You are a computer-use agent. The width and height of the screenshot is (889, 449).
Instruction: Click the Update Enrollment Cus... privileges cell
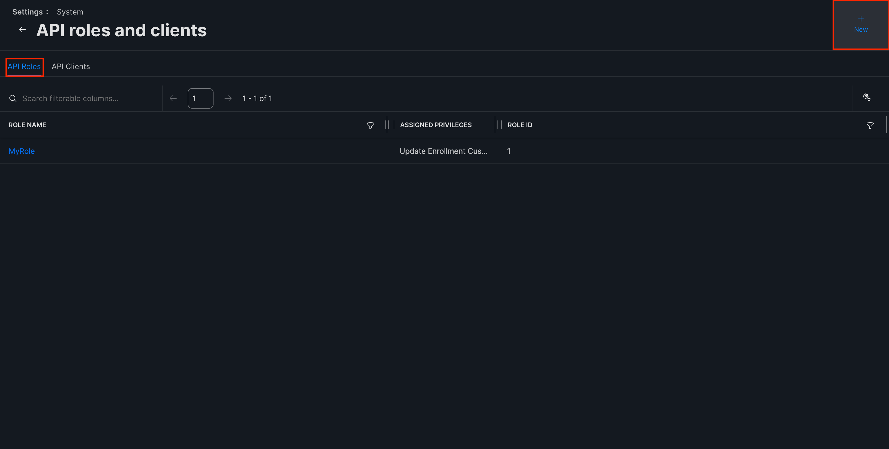click(x=443, y=151)
